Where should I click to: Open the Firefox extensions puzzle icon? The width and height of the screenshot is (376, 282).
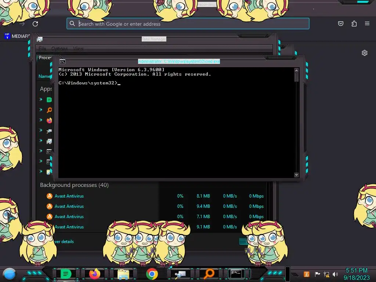(x=354, y=23)
